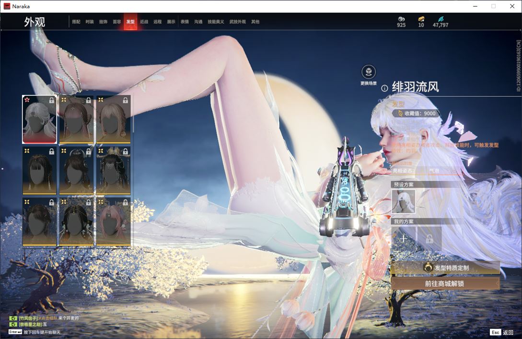The image size is (522, 339).
Task: Click the teal feather currency icon showing 47,797
Action: [x=441, y=19]
